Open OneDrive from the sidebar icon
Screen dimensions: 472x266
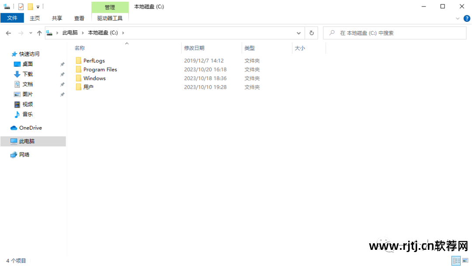point(14,128)
